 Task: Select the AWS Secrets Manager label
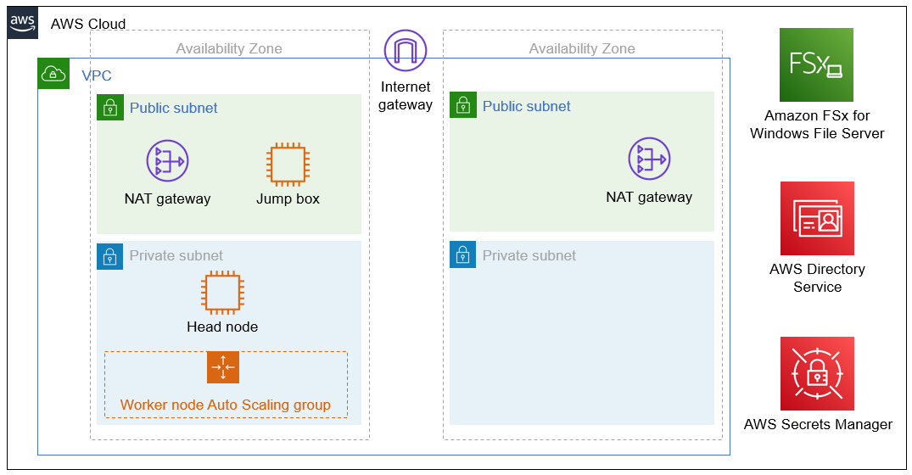tap(818, 424)
